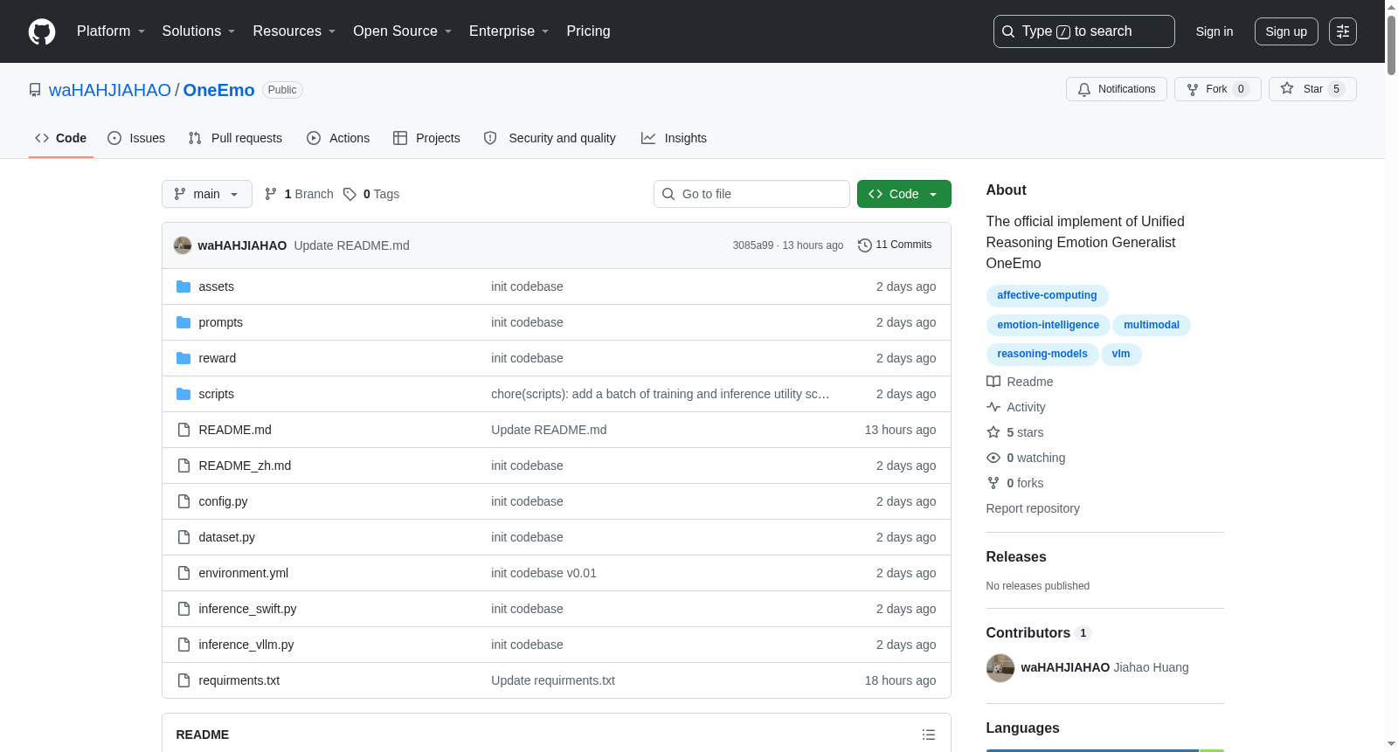
Task: Open the appearance settings icon button
Action: coord(1343,31)
